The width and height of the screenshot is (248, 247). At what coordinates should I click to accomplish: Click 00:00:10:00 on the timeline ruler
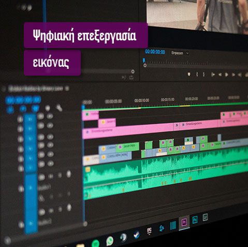pyautogui.click(x=142, y=100)
